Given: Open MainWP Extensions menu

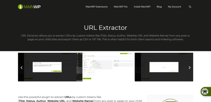Looking at the screenshot, I should [96, 7].
